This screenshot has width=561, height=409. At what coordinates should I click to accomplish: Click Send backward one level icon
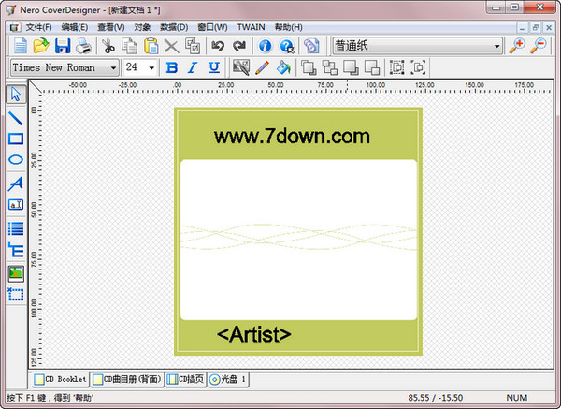372,67
